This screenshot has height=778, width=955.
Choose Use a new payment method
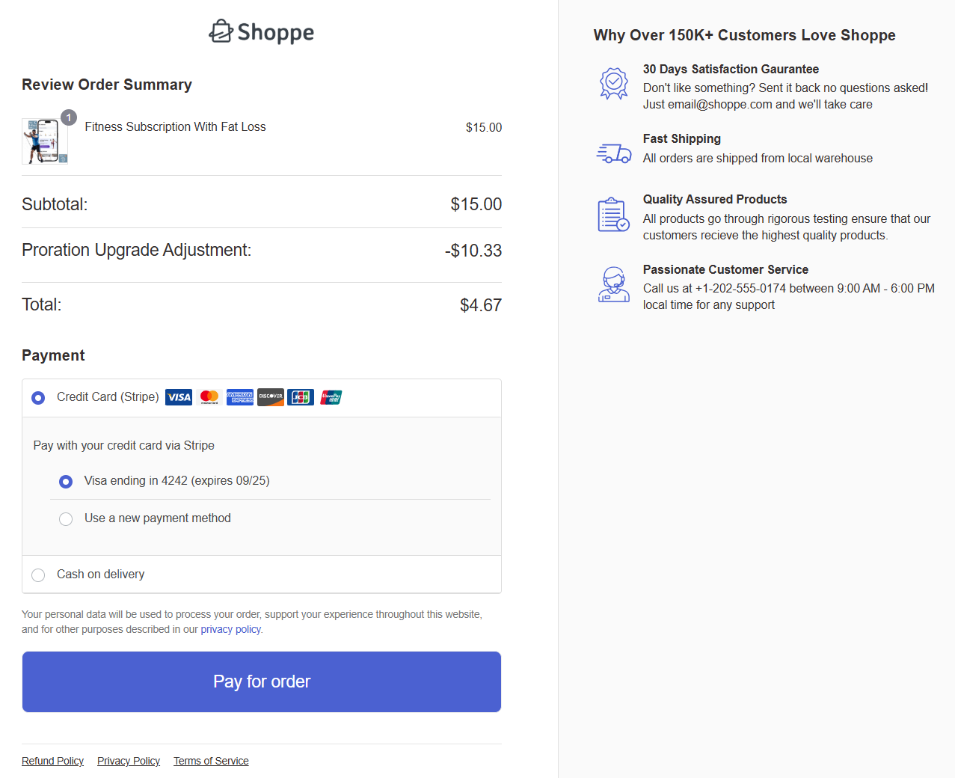pos(65,518)
